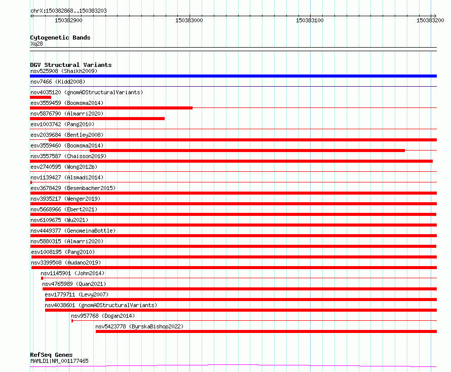Click nsv4035120 (gnomADStructuralVariants) label

pos(87,92)
